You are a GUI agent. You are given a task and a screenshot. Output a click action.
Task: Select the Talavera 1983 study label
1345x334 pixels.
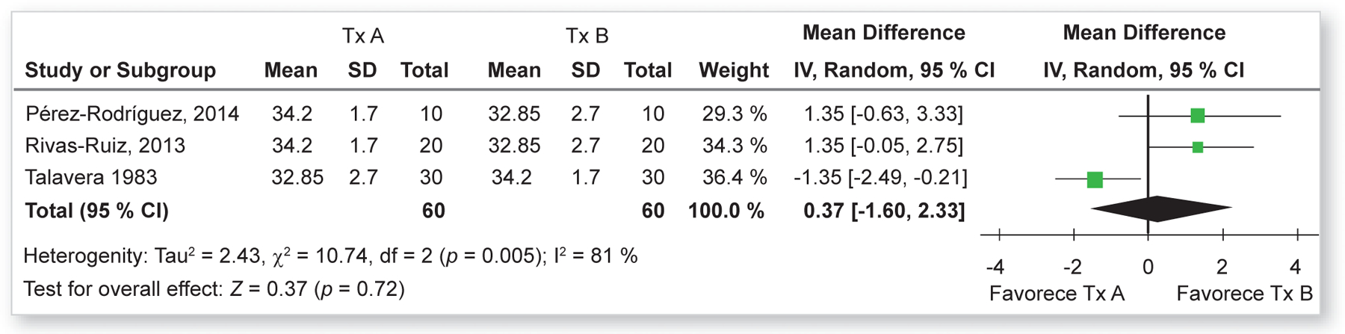(91, 177)
